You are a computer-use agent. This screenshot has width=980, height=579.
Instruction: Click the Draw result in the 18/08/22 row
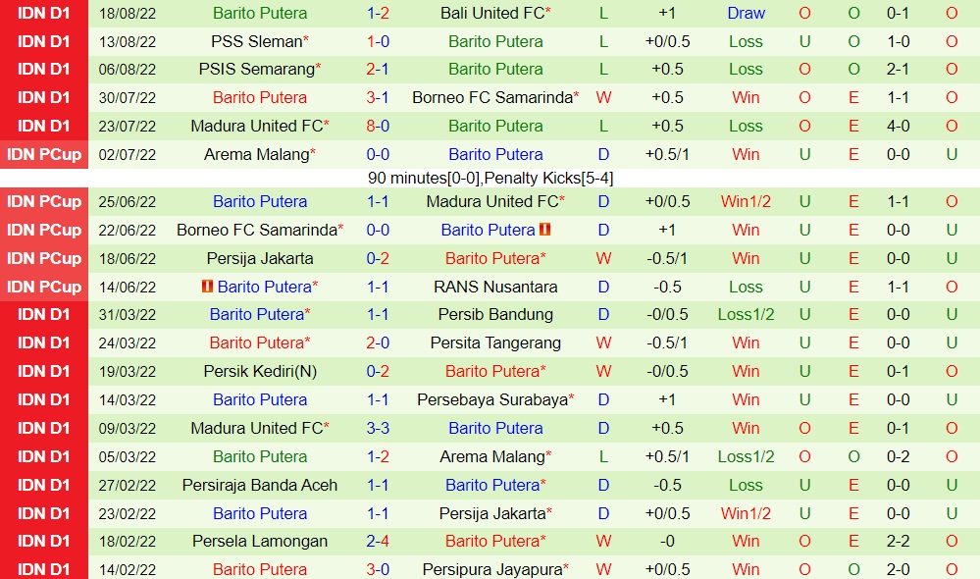pyautogui.click(x=746, y=13)
